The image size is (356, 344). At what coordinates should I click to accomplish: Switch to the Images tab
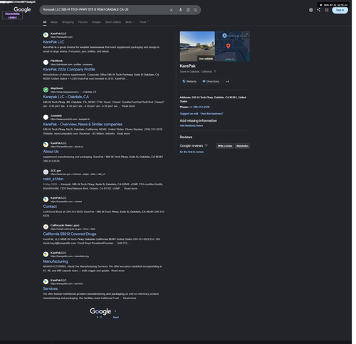(96, 22)
